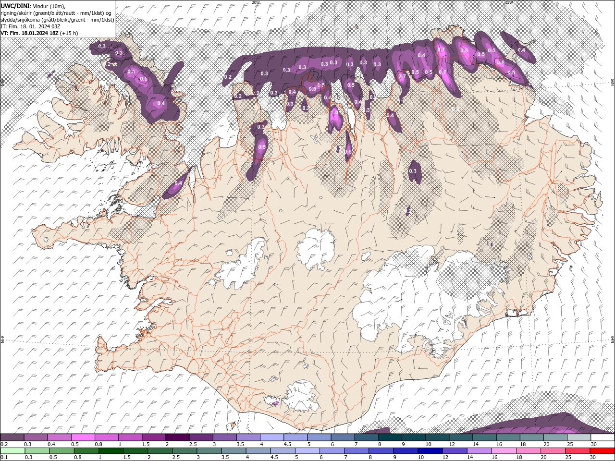
Task: Pick the top legend swatch between 1 and 1.5
Action: pos(130,437)
